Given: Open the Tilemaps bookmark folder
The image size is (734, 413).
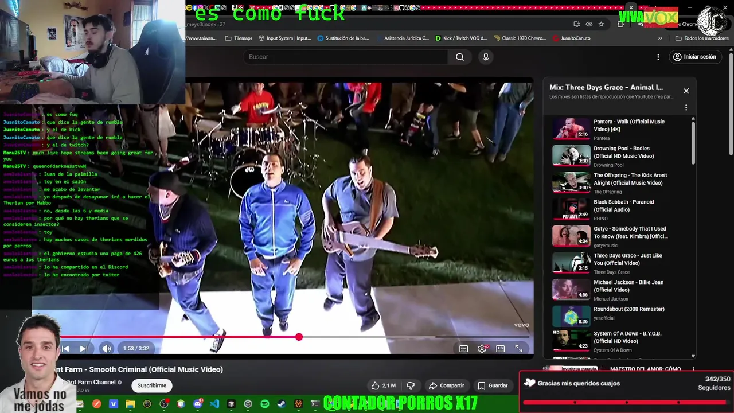Looking at the screenshot, I should pyautogui.click(x=239, y=38).
